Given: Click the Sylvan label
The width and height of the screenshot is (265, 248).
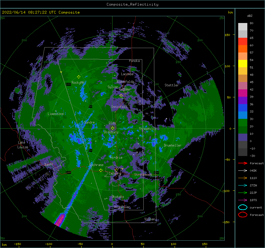Looking at the screenshot, I should click(x=113, y=87).
